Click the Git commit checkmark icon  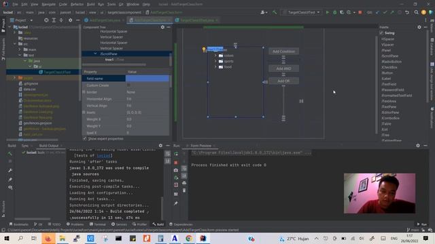(385, 12)
